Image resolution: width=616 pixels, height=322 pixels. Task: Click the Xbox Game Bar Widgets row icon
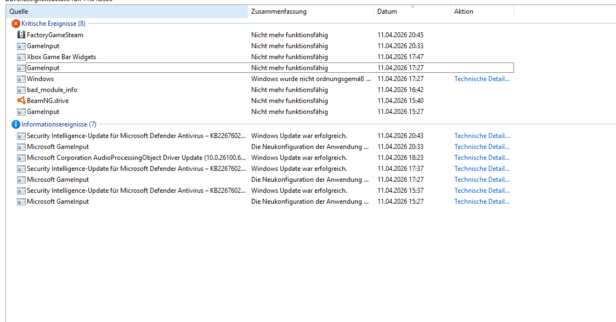point(21,57)
